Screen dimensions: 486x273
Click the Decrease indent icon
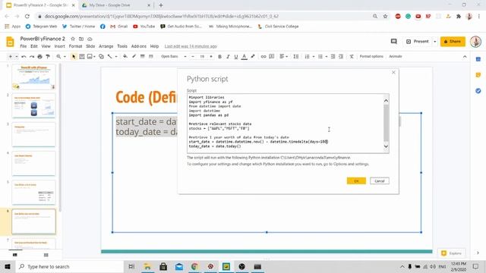(x=333, y=57)
